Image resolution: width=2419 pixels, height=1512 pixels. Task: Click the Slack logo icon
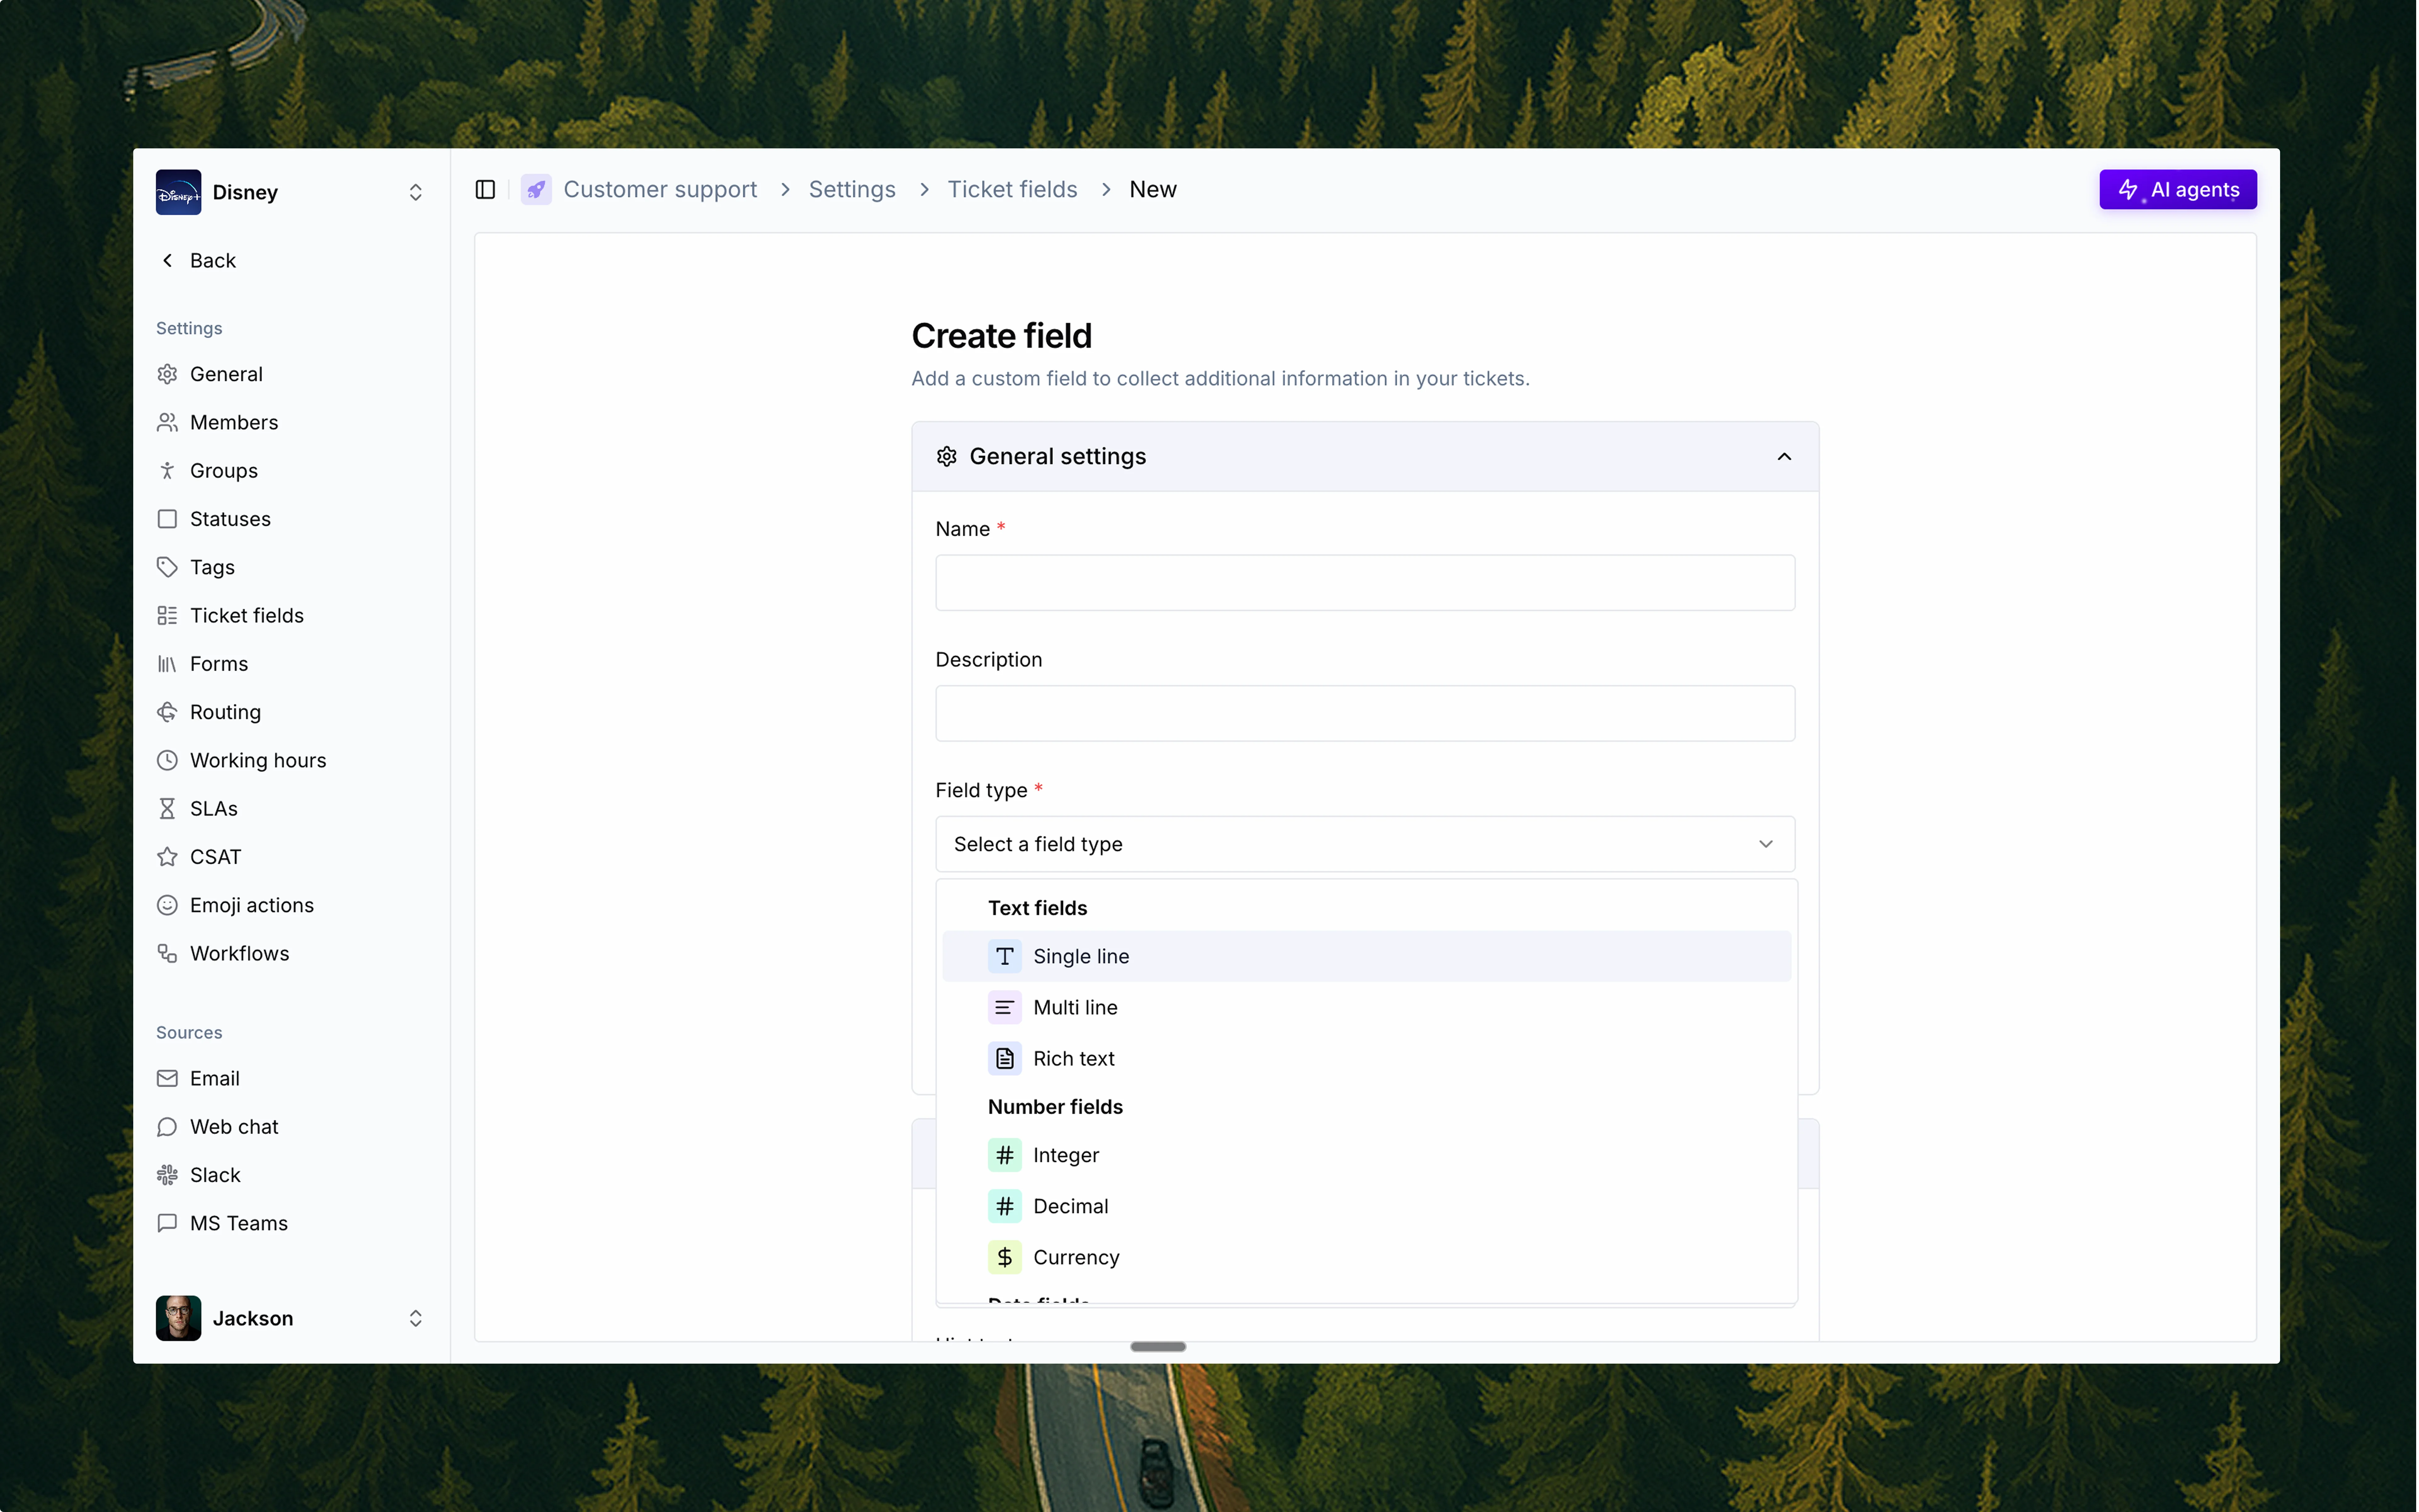(x=167, y=1175)
